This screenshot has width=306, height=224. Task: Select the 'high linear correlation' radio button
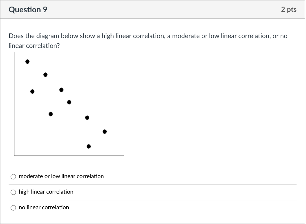coord(13,192)
